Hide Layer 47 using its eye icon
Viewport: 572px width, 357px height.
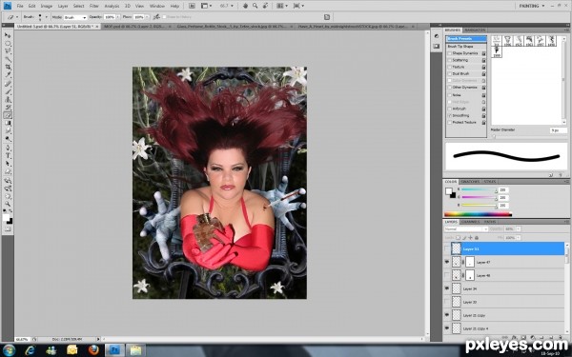447,262
